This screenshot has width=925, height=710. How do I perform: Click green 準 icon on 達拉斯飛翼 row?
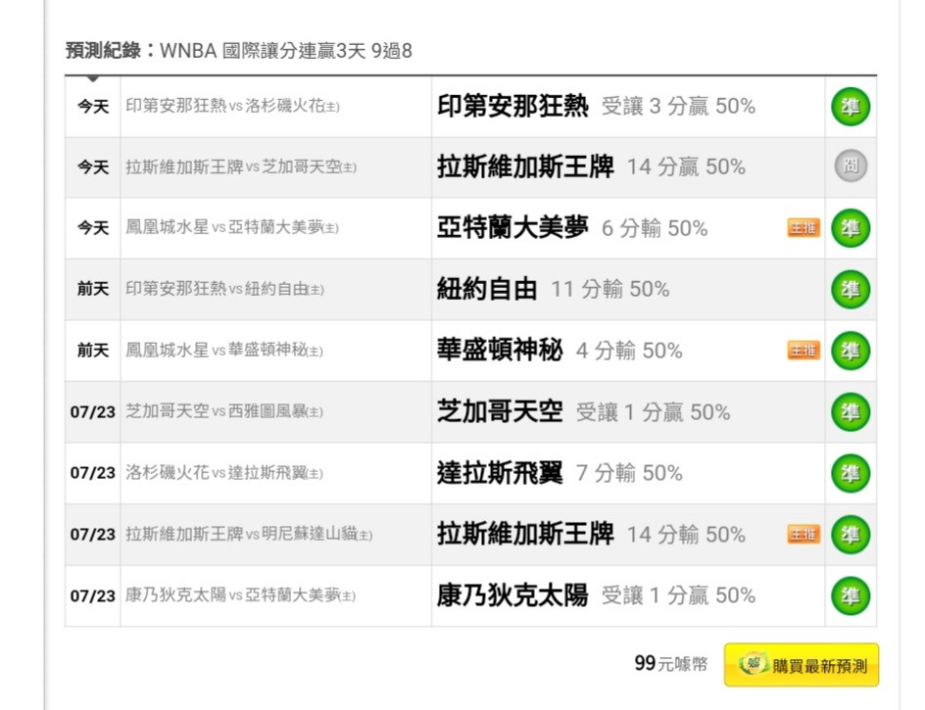click(851, 474)
